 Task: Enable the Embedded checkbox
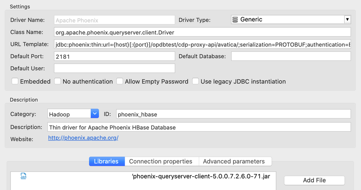(x=15, y=81)
